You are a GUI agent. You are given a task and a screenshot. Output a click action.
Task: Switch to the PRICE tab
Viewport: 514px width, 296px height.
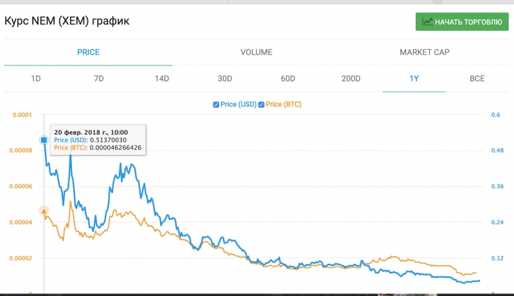(88, 53)
